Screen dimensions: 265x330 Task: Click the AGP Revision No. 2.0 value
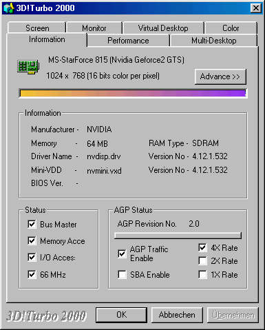click(x=194, y=224)
